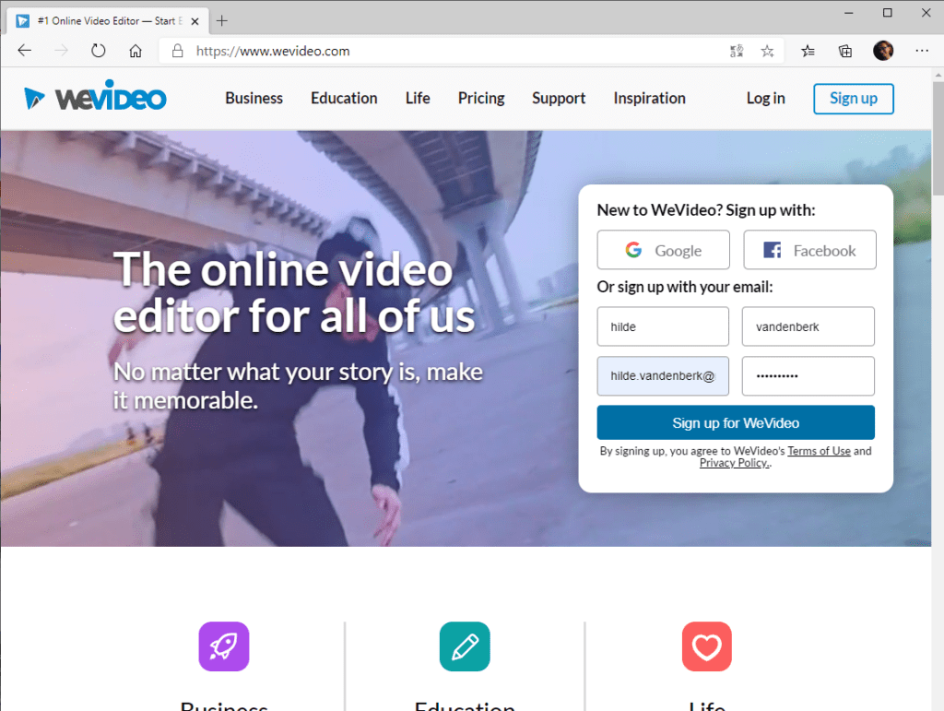Open the Collections panel

pyautogui.click(x=845, y=51)
